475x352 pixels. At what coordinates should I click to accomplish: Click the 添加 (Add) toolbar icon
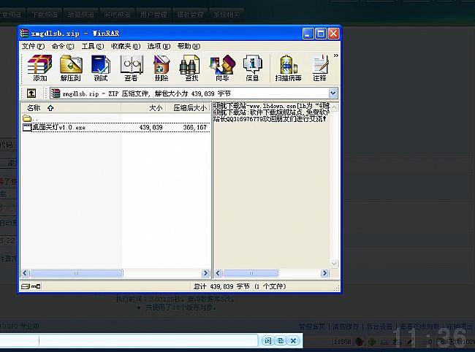point(39,68)
